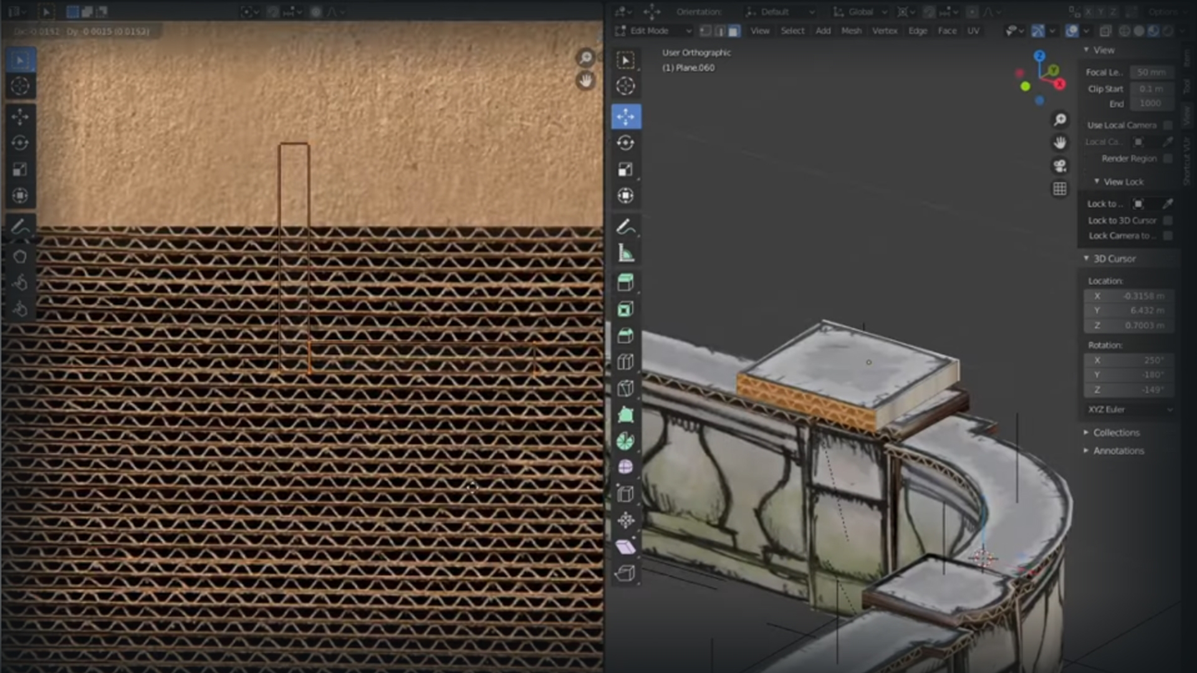Image resolution: width=1197 pixels, height=673 pixels.
Task: Enable the Use Local Camera checkbox
Action: [1167, 125]
